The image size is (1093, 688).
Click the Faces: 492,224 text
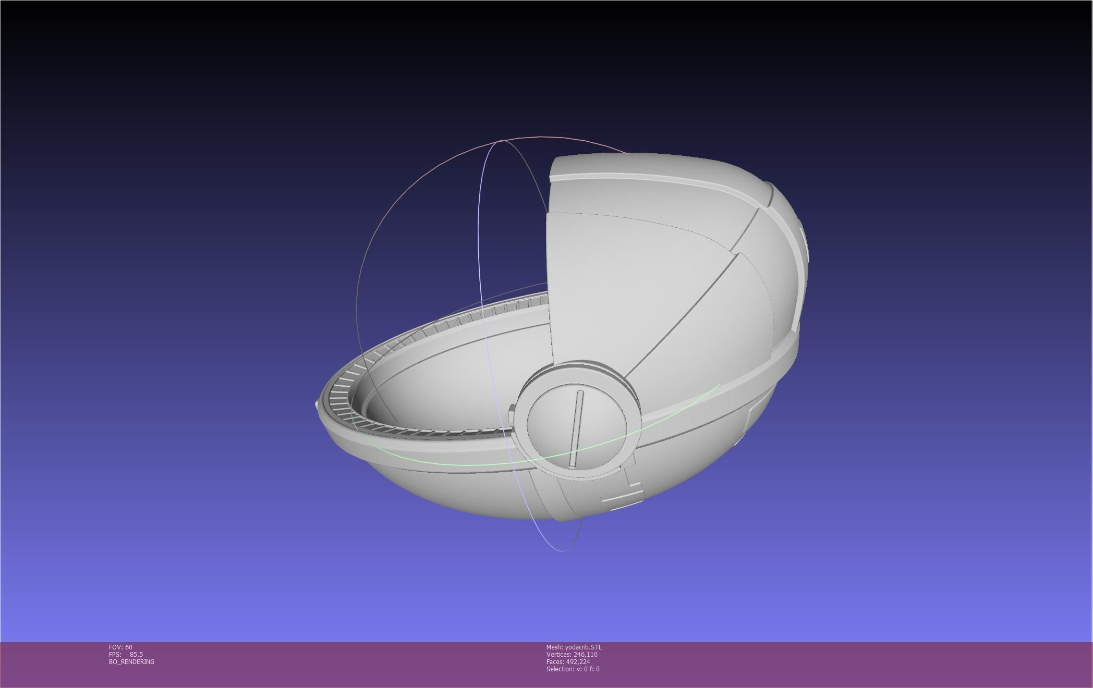click(568, 662)
